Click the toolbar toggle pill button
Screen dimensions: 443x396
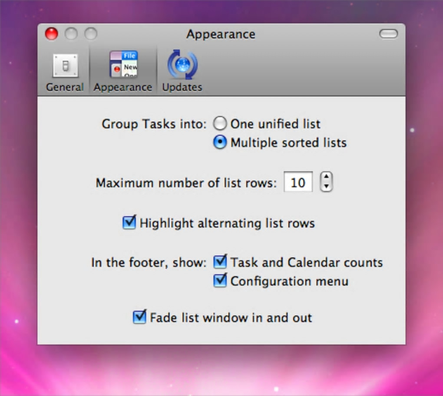click(x=388, y=34)
